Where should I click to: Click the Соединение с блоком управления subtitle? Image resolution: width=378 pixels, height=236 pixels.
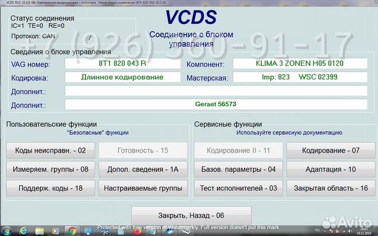(x=191, y=39)
